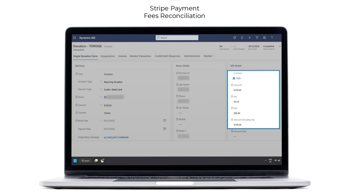
Task: Click the Amount (Tax) field value
Action: coord(235,136)
